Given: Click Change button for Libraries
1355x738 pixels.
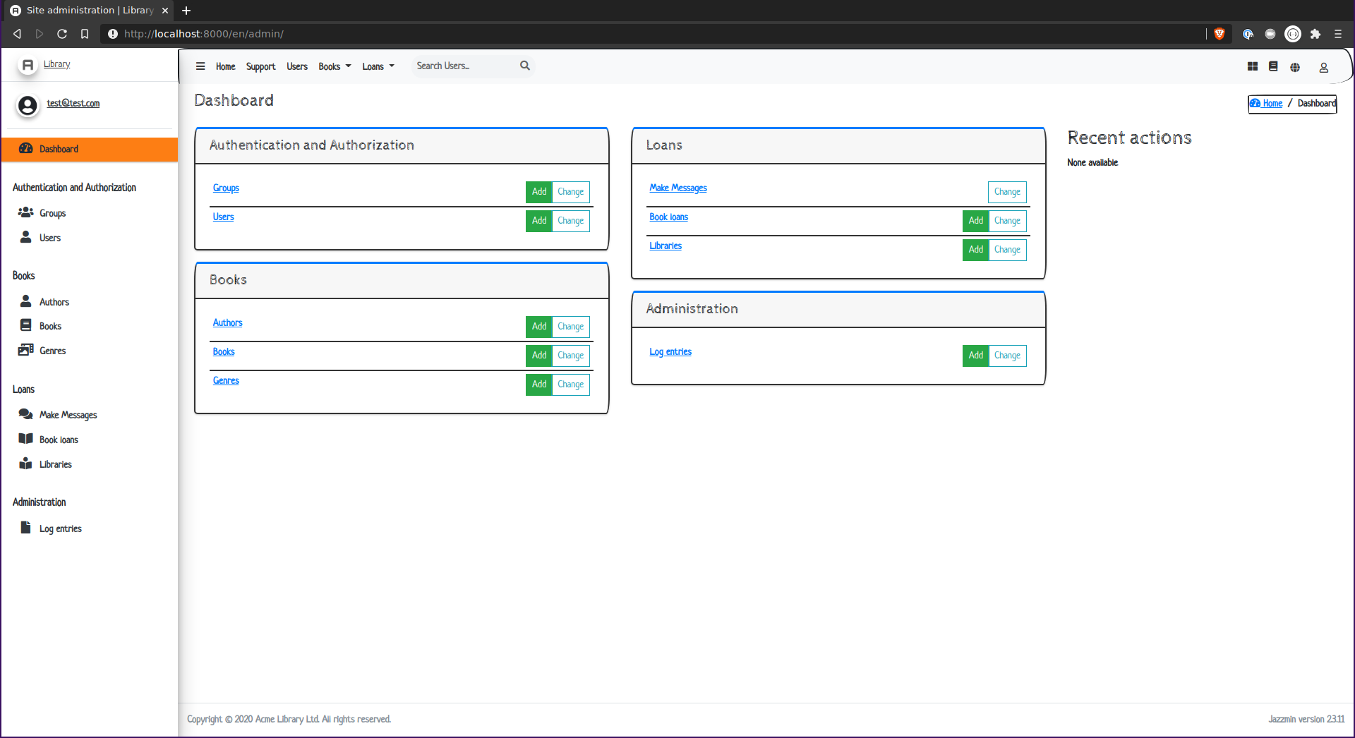Looking at the screenshot, I should 1008,250.
